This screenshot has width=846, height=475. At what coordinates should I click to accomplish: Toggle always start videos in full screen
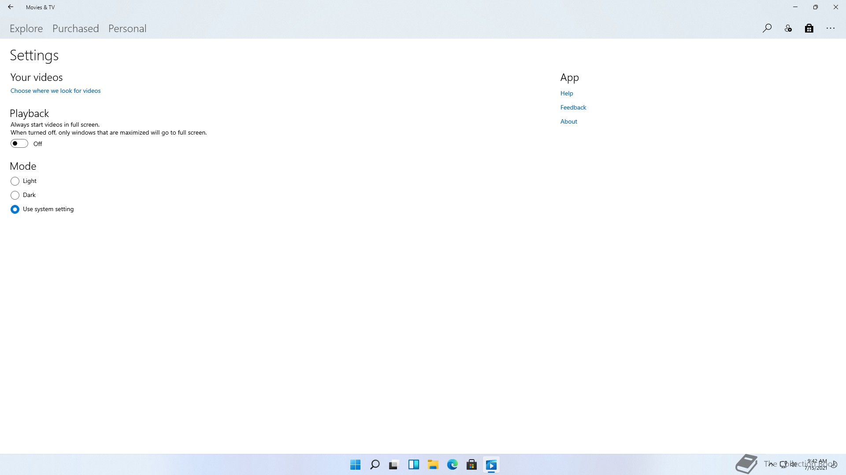coord(19,144)
